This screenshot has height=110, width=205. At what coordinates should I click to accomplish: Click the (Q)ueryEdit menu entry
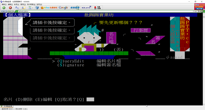pos(71,61)
